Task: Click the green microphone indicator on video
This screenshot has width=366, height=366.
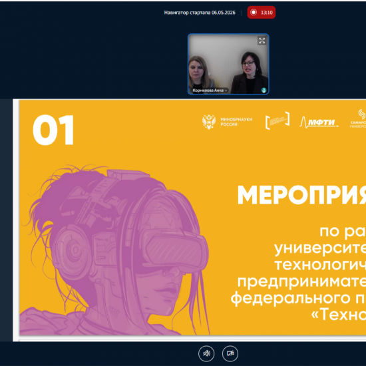Action: (x=264, y=90)
